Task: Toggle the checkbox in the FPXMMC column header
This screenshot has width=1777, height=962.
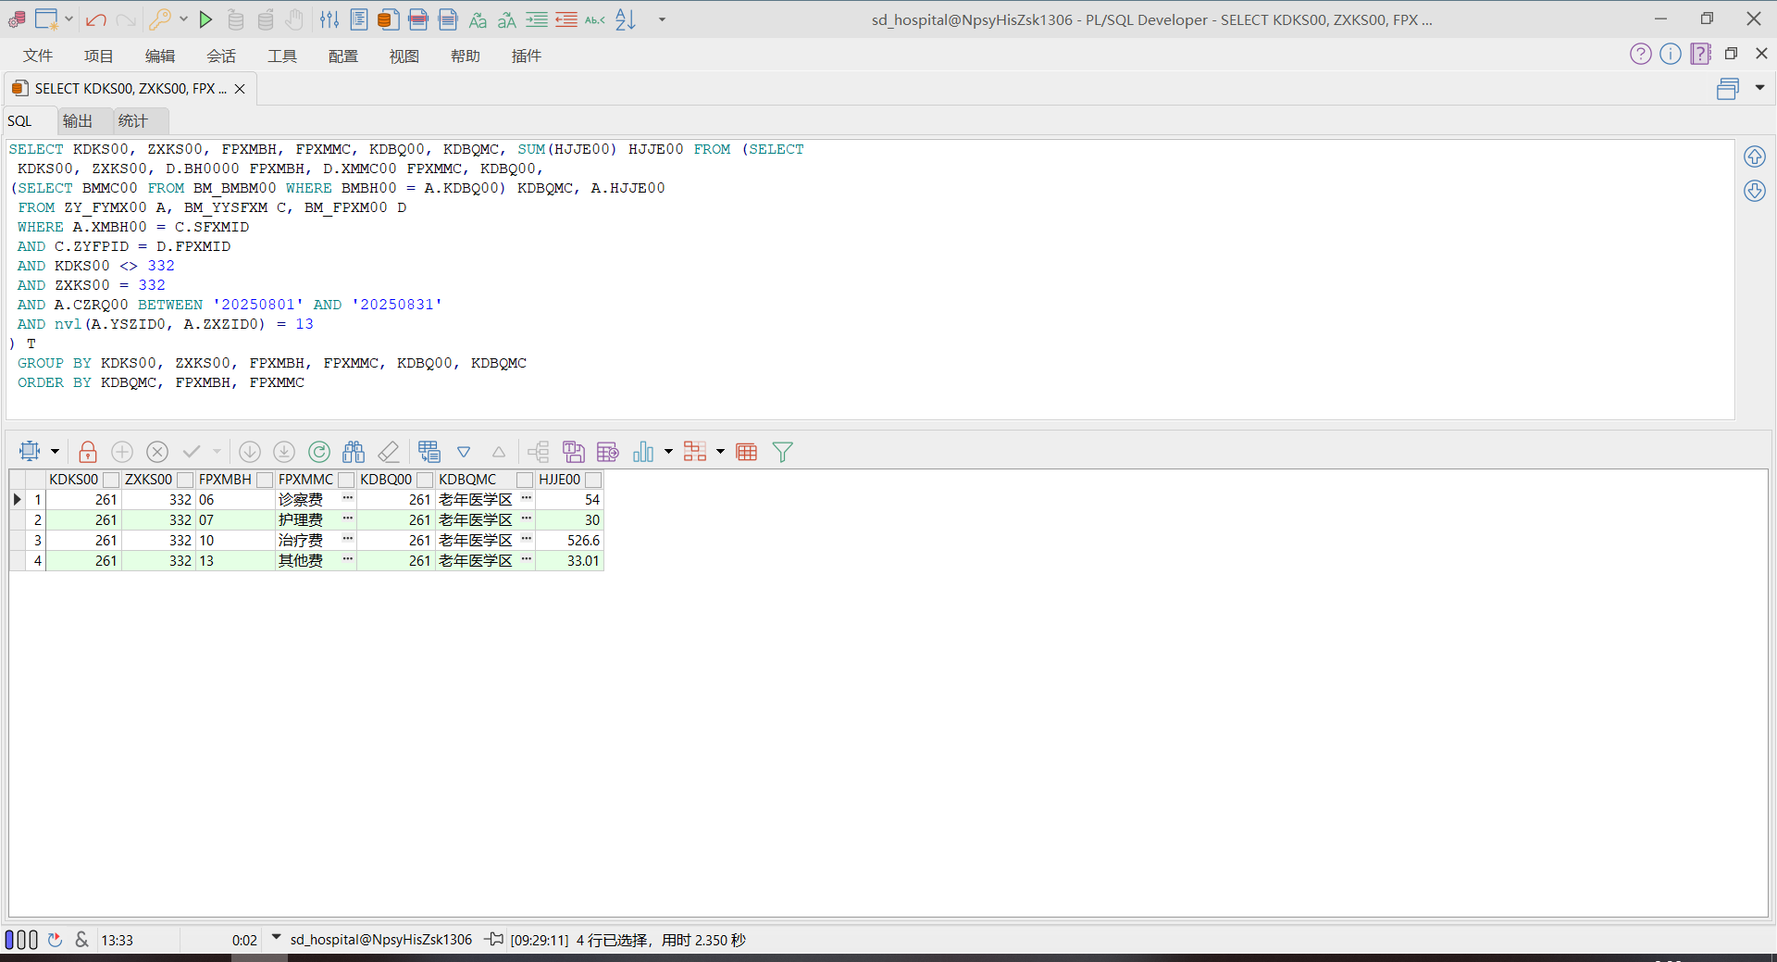Action: 346,480
